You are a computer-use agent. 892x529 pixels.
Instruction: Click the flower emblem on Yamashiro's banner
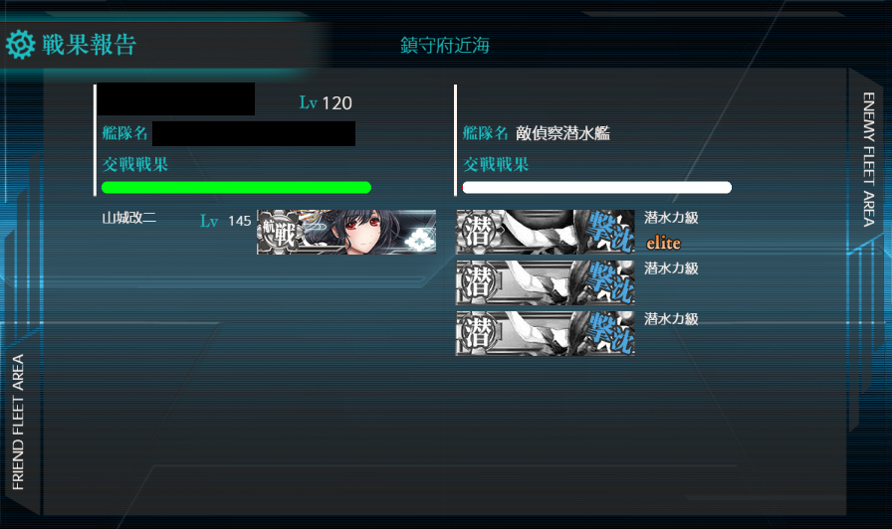point(419,241)
